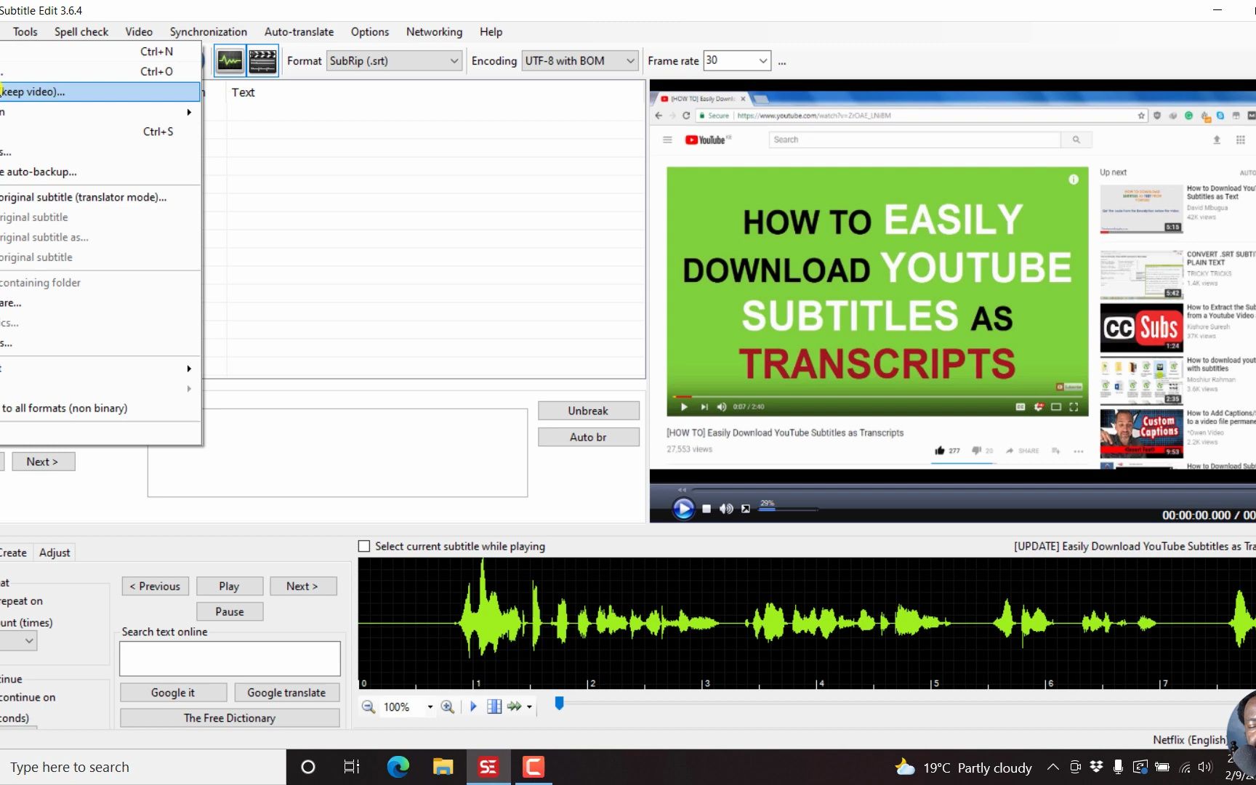The width and height of the screenshot is (1256, 785).
Task: Open the Wi-Fi network tray icon
Action: click(1185, 767)
